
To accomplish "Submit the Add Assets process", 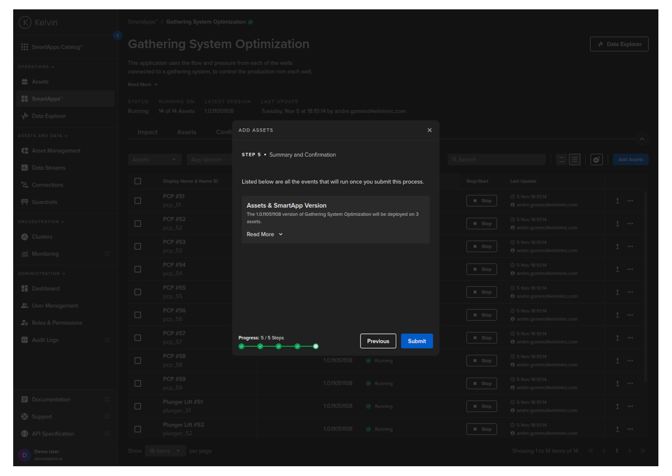I will tap(416, 341).
